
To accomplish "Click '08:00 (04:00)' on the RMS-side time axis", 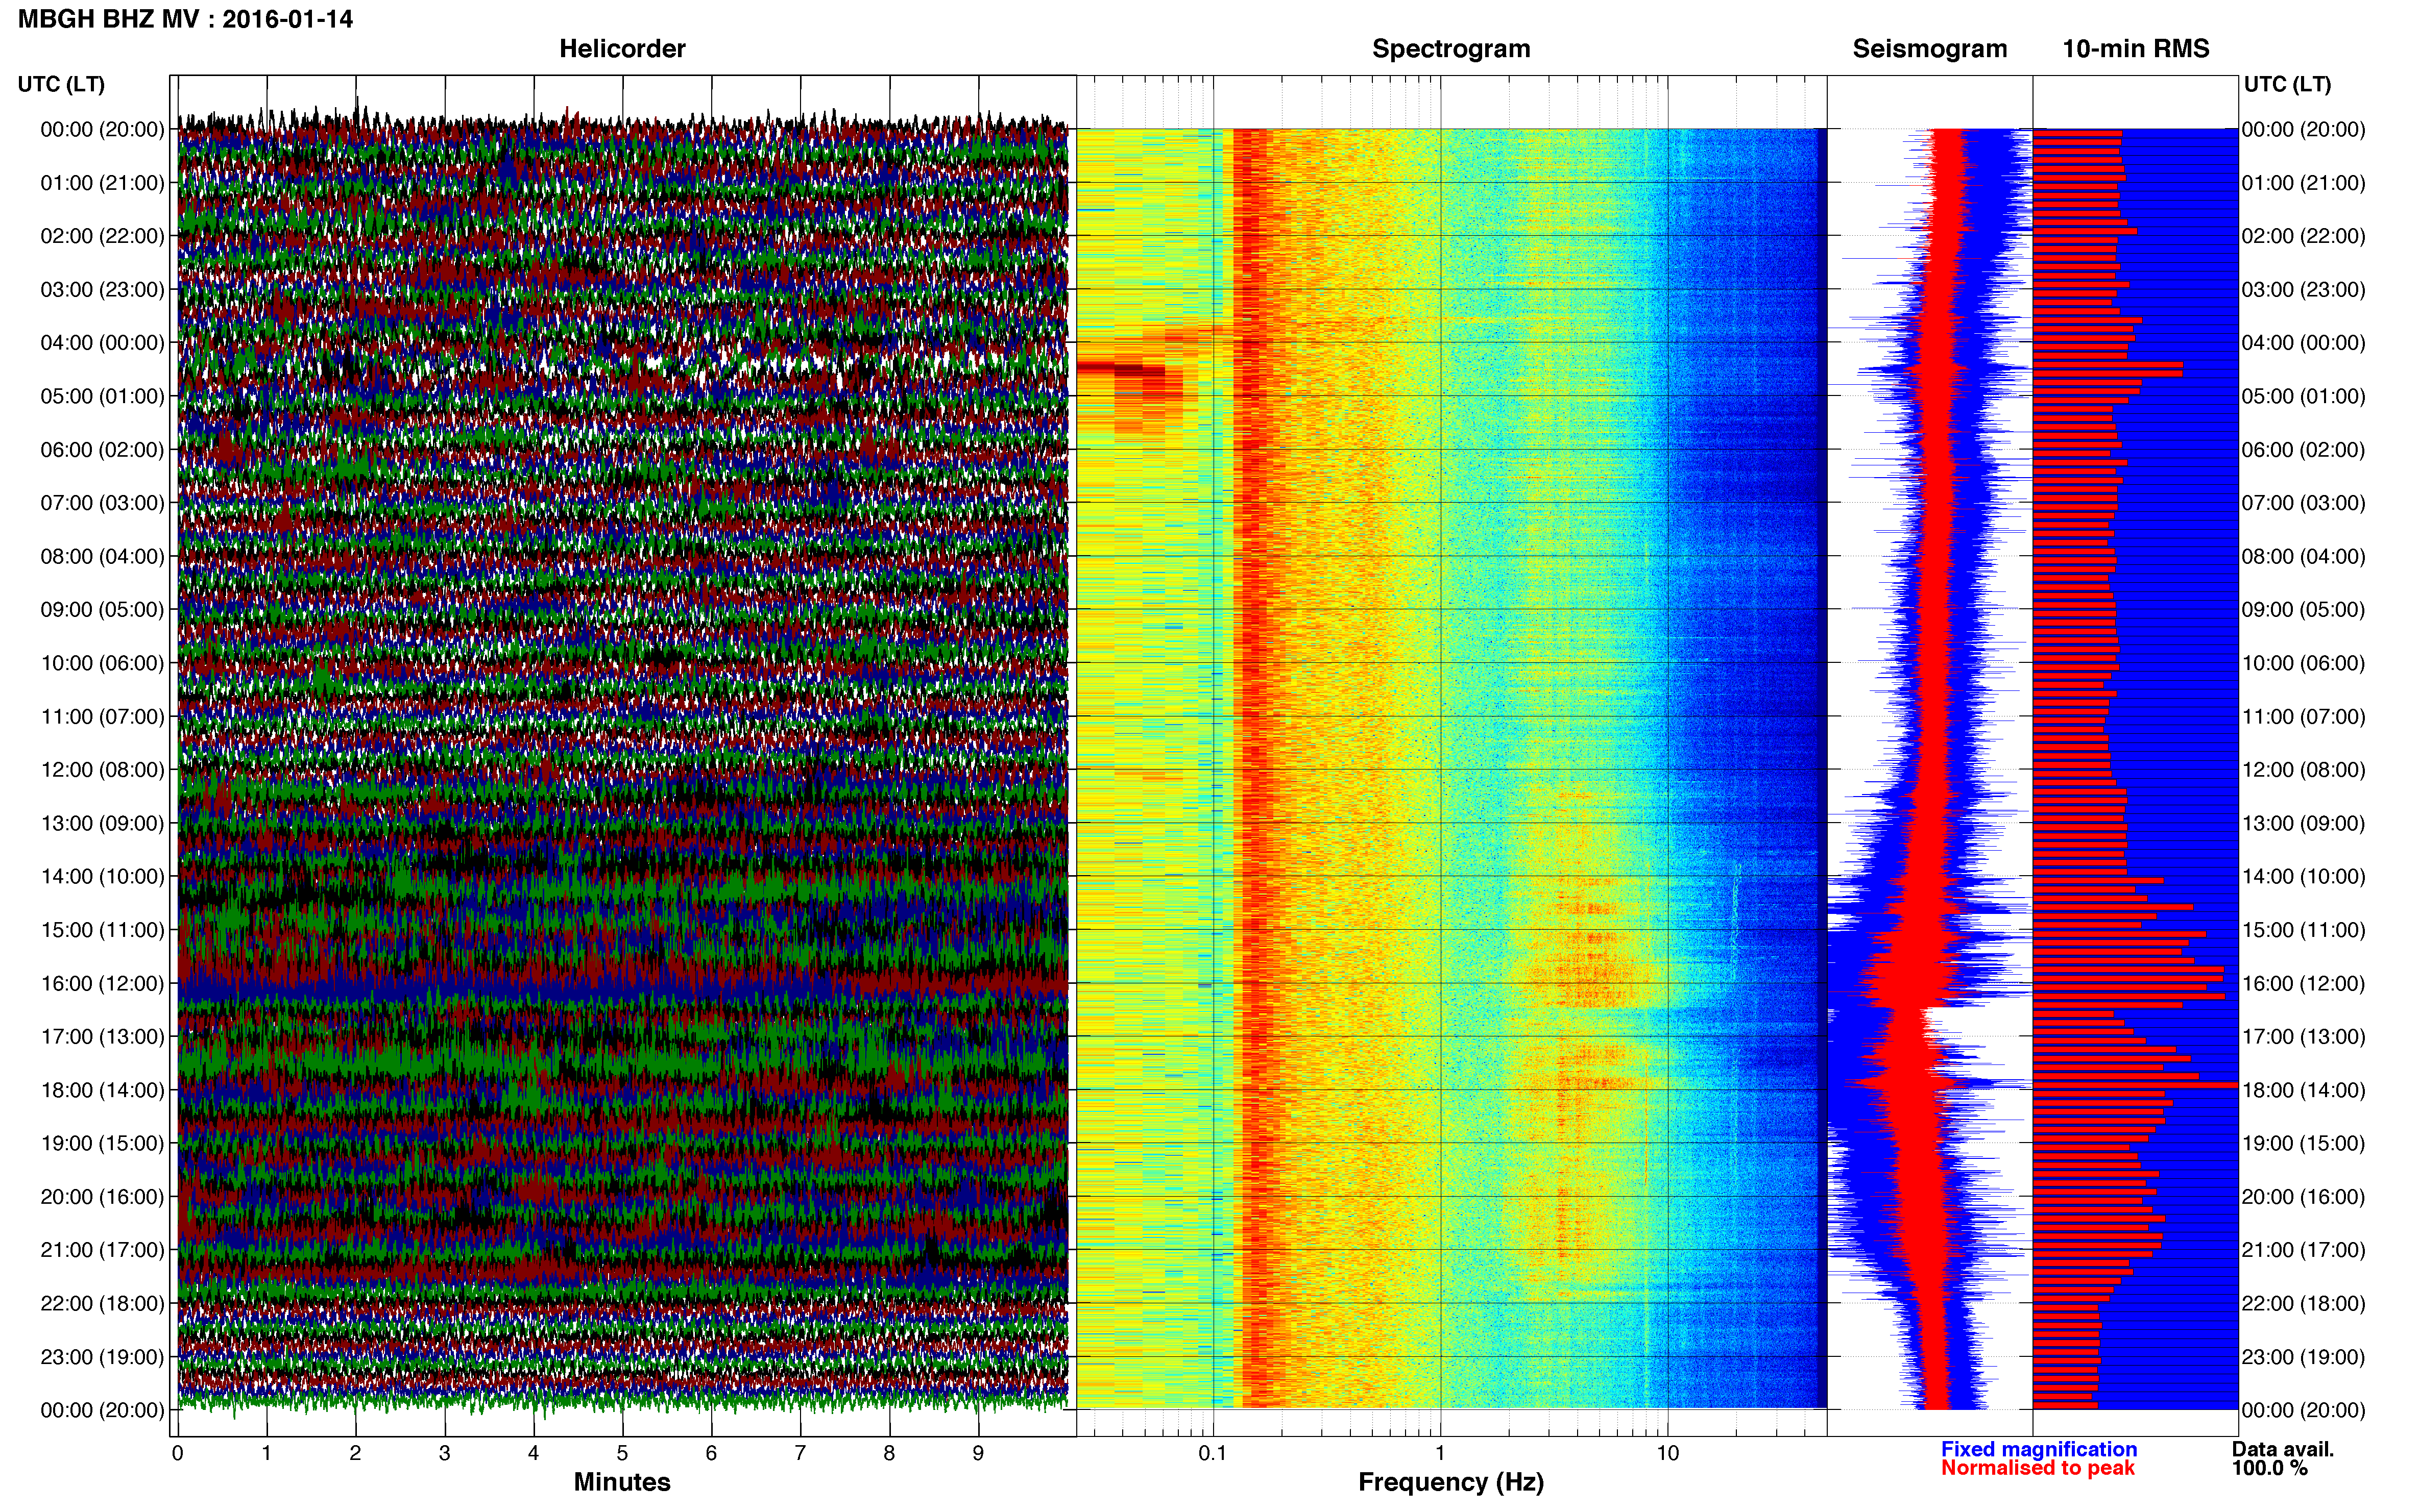I will point(2304,557).
